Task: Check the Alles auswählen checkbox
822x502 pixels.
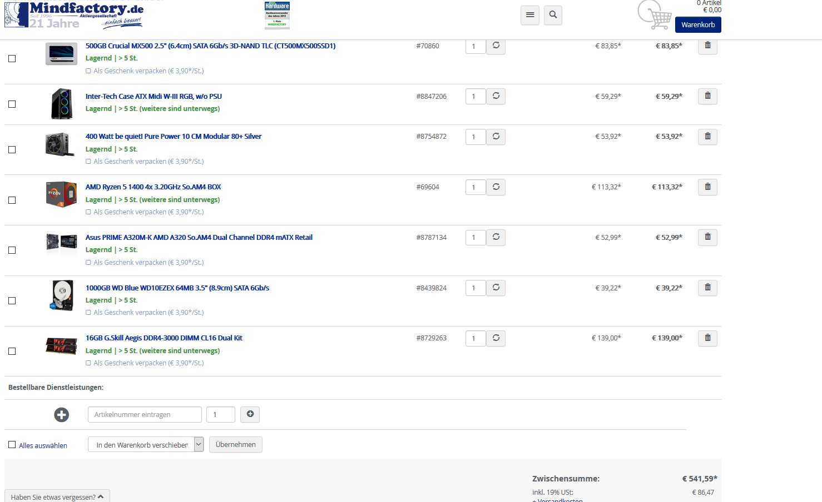Action: (x=12, y=445)
